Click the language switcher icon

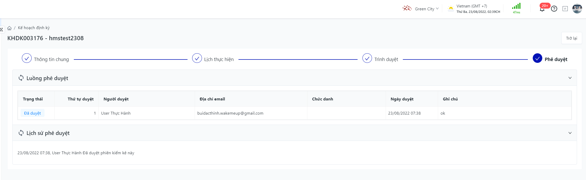565,9
